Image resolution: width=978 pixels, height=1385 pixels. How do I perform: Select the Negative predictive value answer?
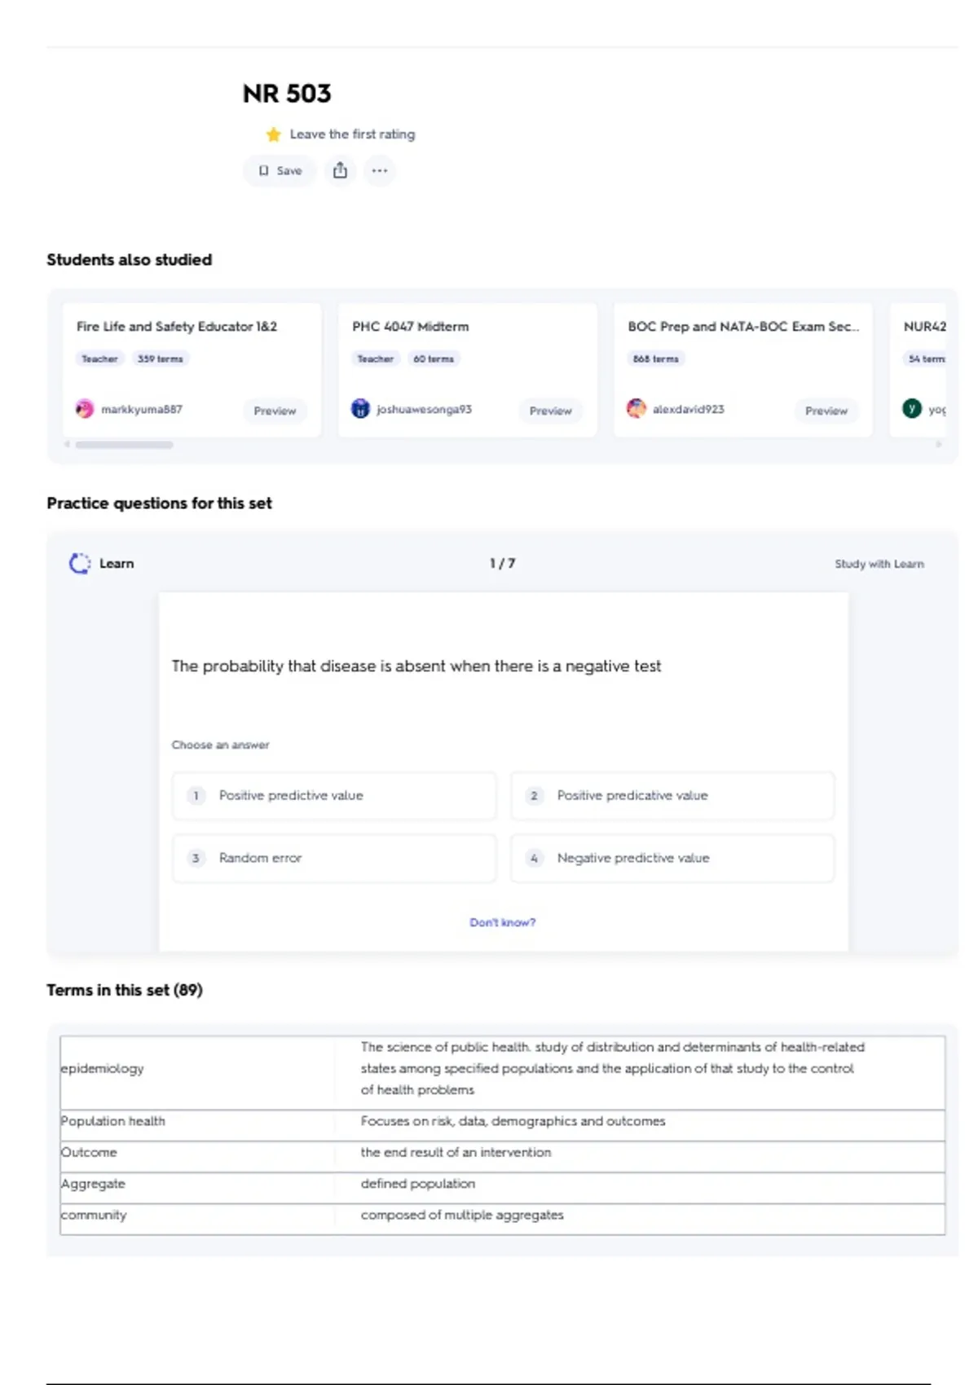(x=672, y=858)
